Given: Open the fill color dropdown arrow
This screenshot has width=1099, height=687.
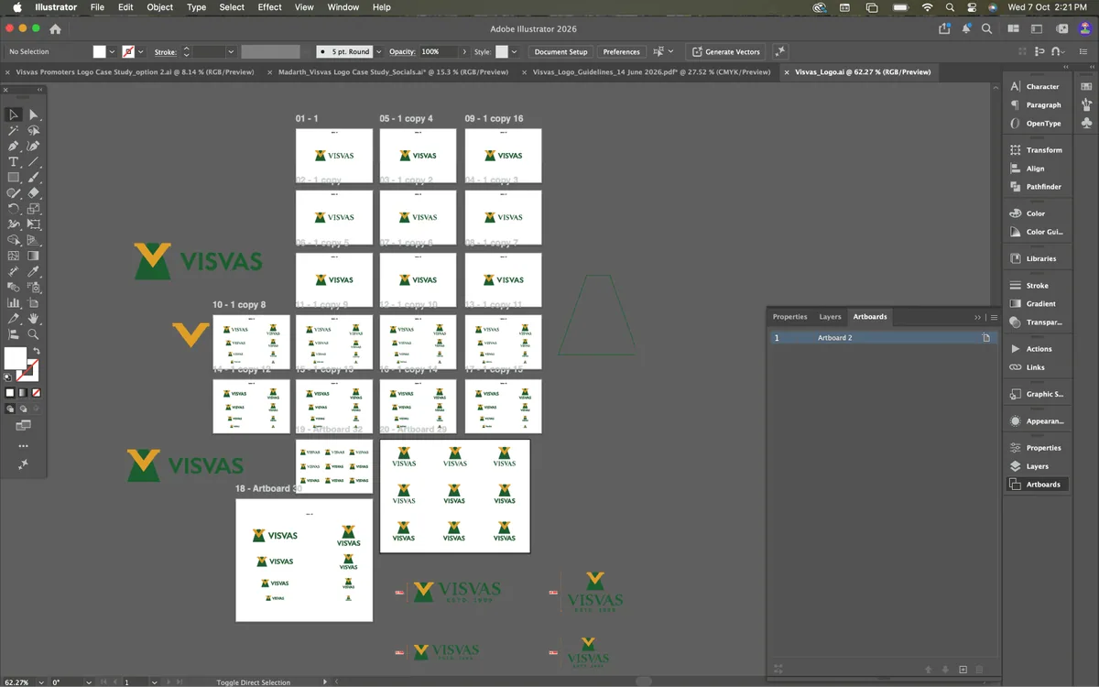Looking at the screenshot, I should point(112,52).
